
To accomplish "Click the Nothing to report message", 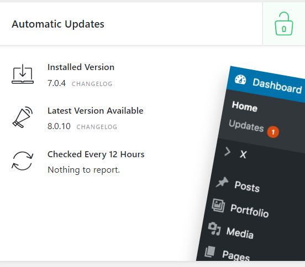I will [83, 170].
